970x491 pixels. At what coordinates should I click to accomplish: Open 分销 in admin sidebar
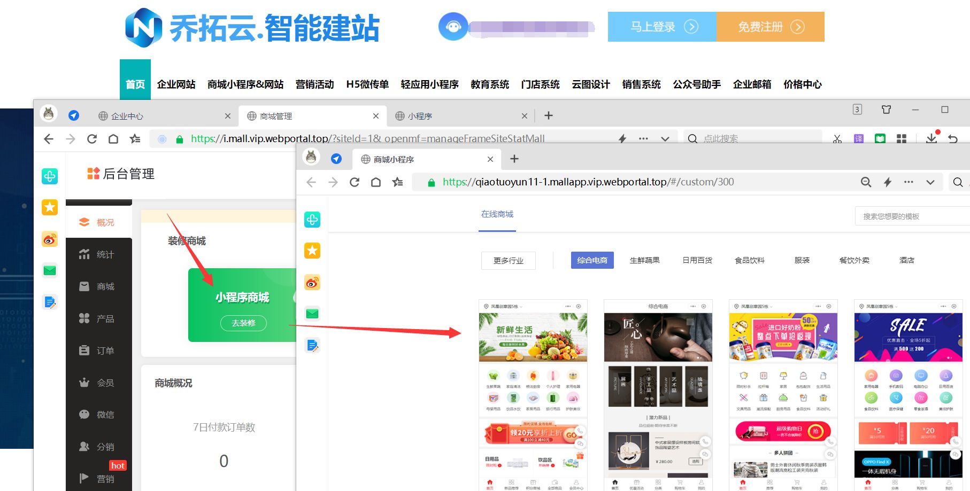[x=99, y=447]
